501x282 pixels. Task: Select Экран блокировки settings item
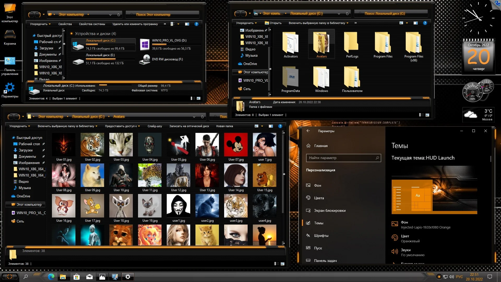coord(330,210)
